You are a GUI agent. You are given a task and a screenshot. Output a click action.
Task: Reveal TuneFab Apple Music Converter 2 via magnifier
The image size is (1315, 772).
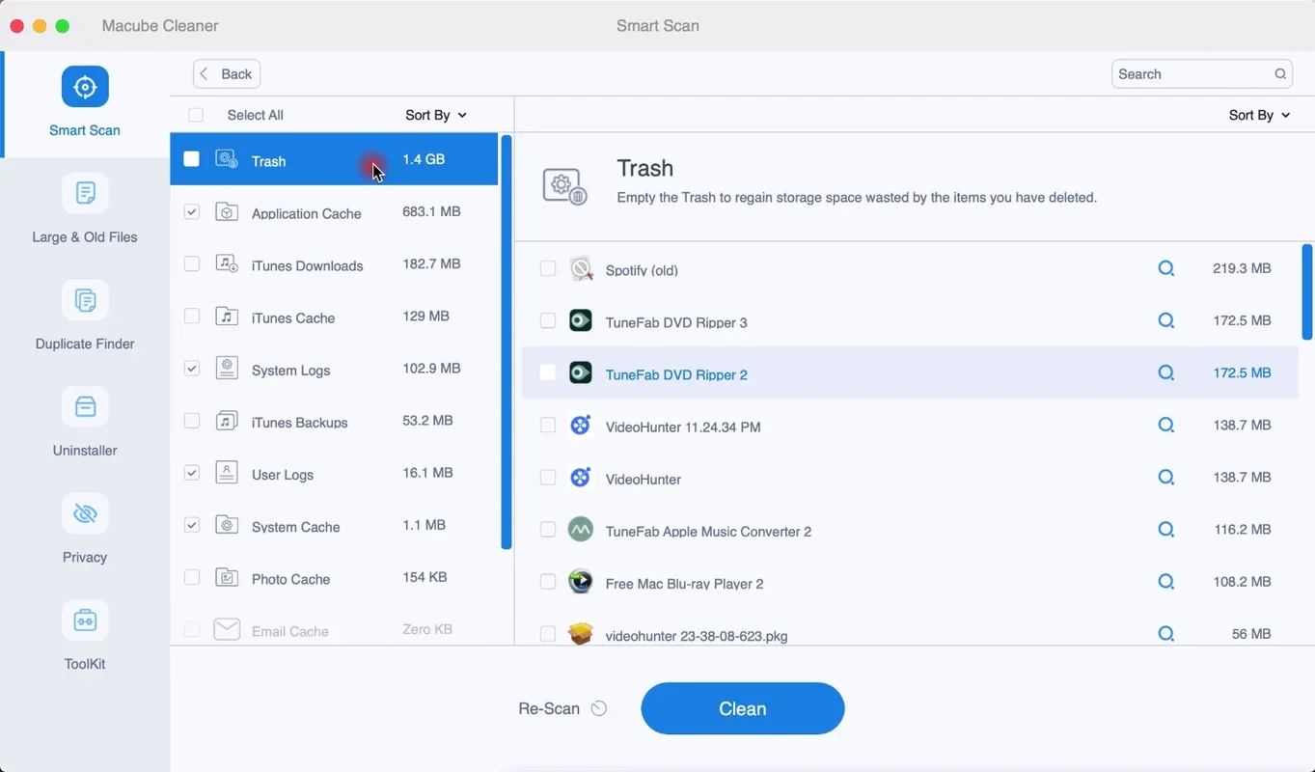(1166, 529)
